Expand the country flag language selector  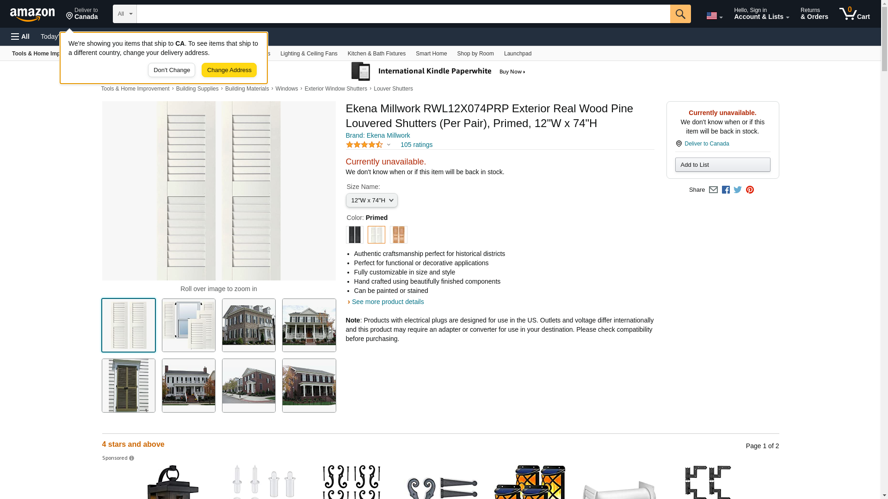pyautogui.click(x=714, y=16)
